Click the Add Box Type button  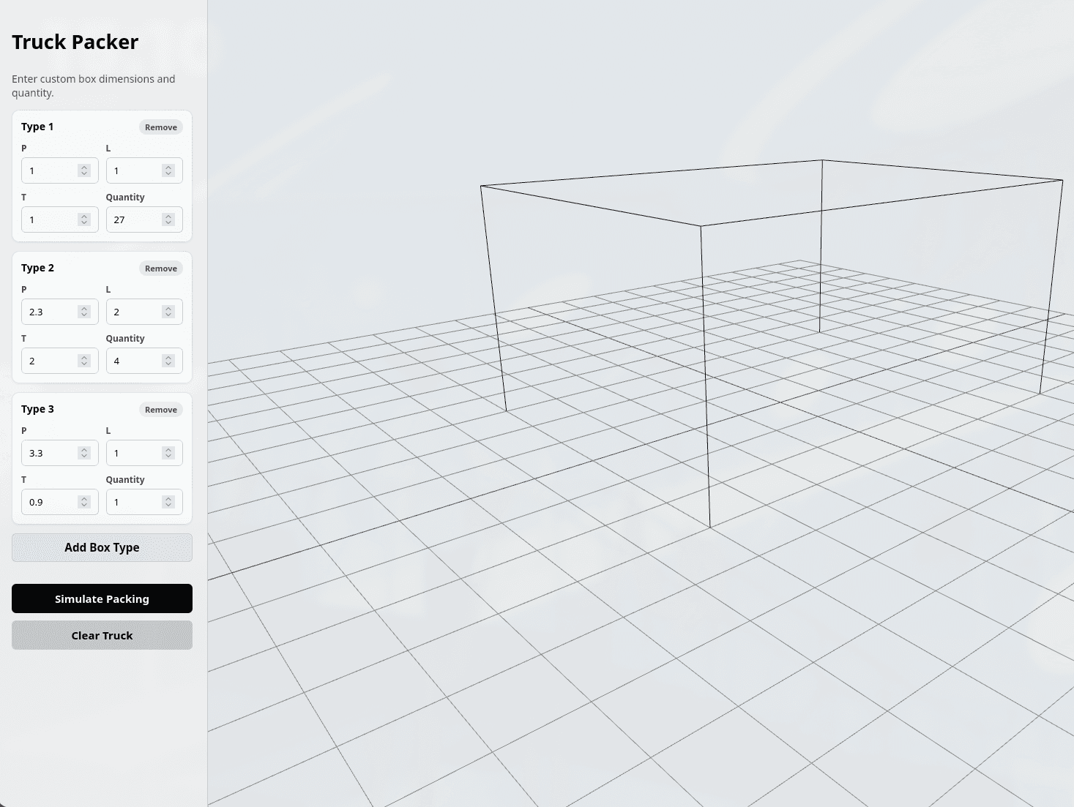102,547
